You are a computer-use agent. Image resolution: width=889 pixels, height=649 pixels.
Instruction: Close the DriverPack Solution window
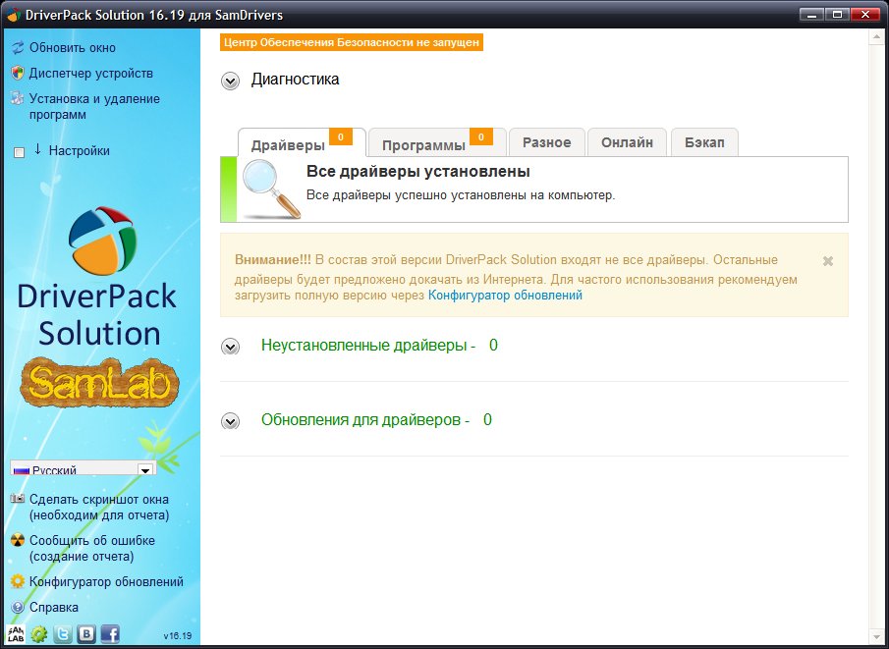point(865,15)
